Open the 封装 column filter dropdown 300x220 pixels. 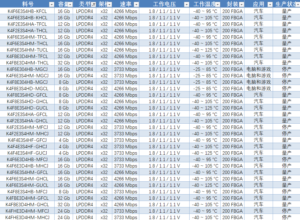coord(242,4)
